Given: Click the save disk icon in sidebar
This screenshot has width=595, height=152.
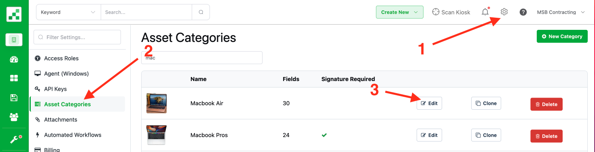Looking at the screenshot, I should 14,98.
